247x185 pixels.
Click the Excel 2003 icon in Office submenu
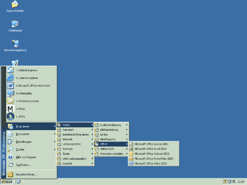131,149
